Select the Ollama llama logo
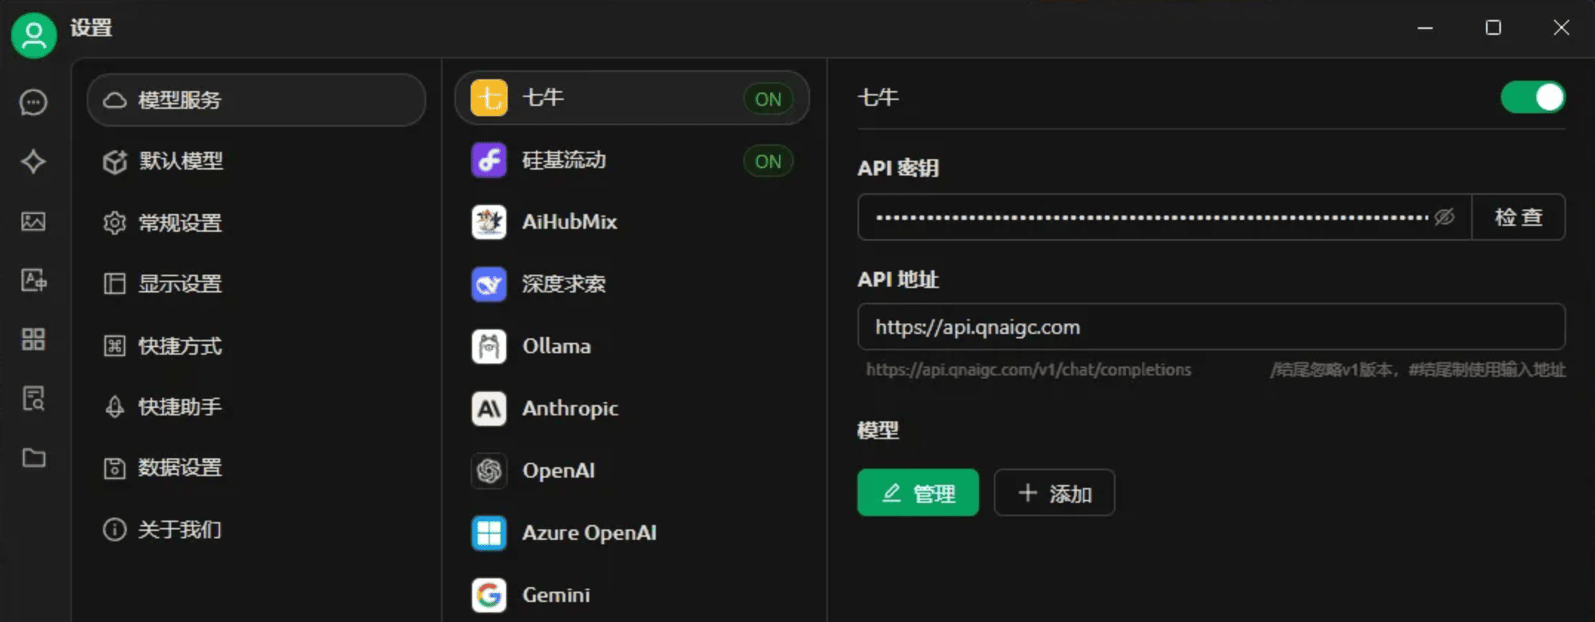 tap(489, 347)
